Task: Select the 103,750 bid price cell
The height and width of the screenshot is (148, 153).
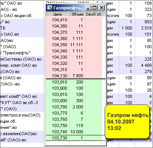Action: (58, 125)
